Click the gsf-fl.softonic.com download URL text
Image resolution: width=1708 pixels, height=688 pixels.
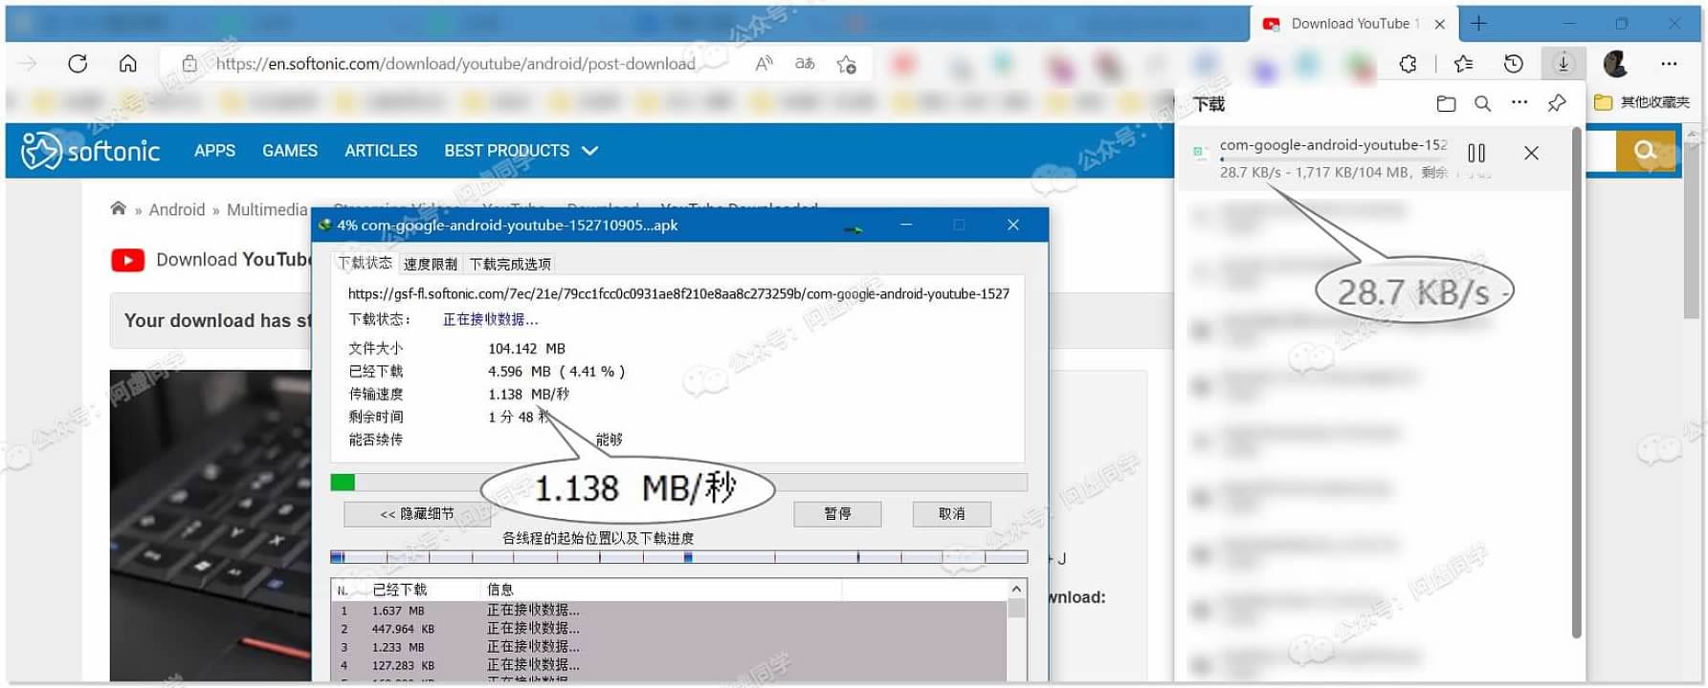[678, 294]
